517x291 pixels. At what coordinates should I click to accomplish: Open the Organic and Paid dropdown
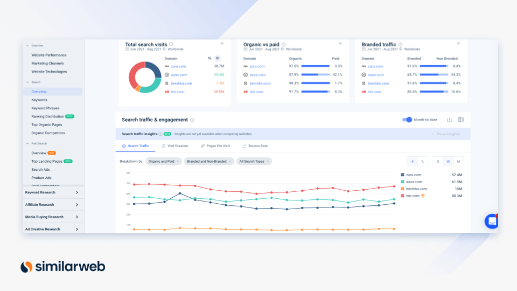pos(163,161)
